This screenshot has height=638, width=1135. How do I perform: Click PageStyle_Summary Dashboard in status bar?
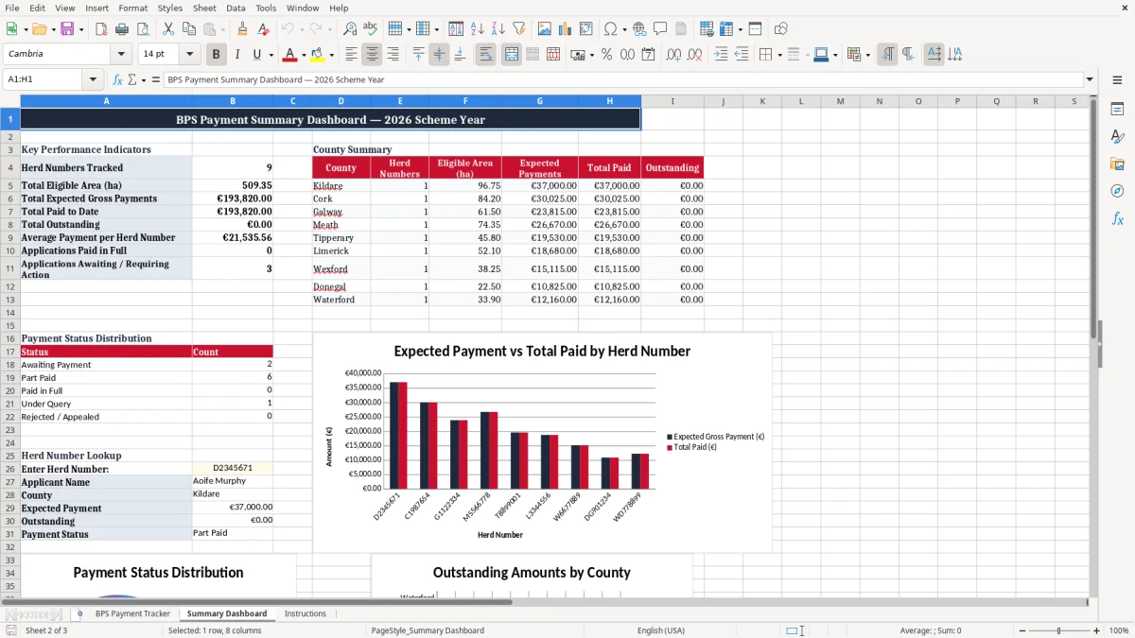pos(428,630)
